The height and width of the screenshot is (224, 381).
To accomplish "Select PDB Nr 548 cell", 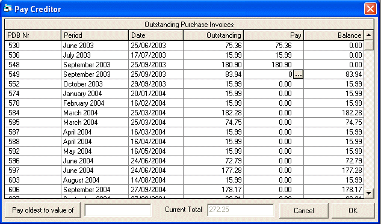I will [33, 65].
